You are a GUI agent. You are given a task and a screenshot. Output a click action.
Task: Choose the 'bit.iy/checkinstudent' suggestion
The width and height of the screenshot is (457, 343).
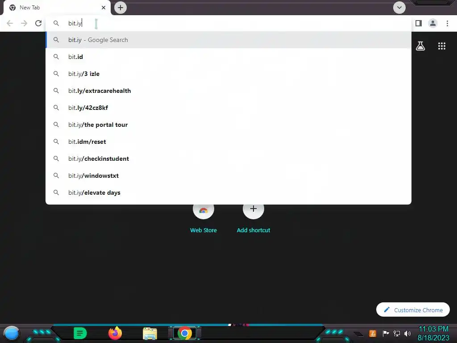pyautogui.click(x=228, y=159)
